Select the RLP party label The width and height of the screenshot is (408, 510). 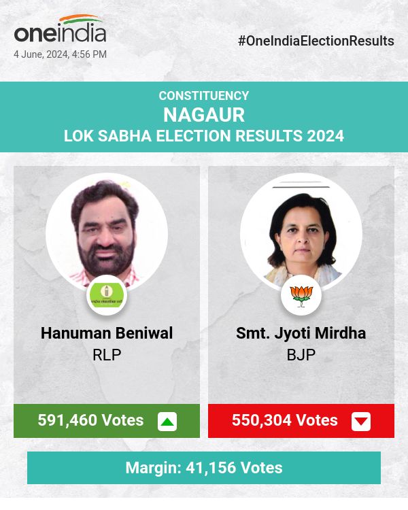point(107,354)
